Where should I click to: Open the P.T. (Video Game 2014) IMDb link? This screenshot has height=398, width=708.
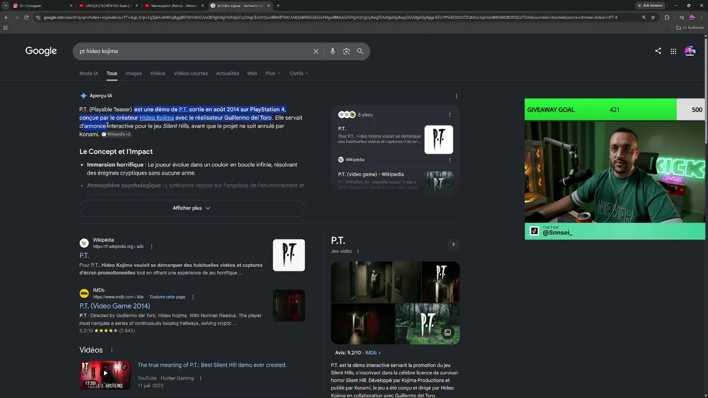tap(114, 306)
